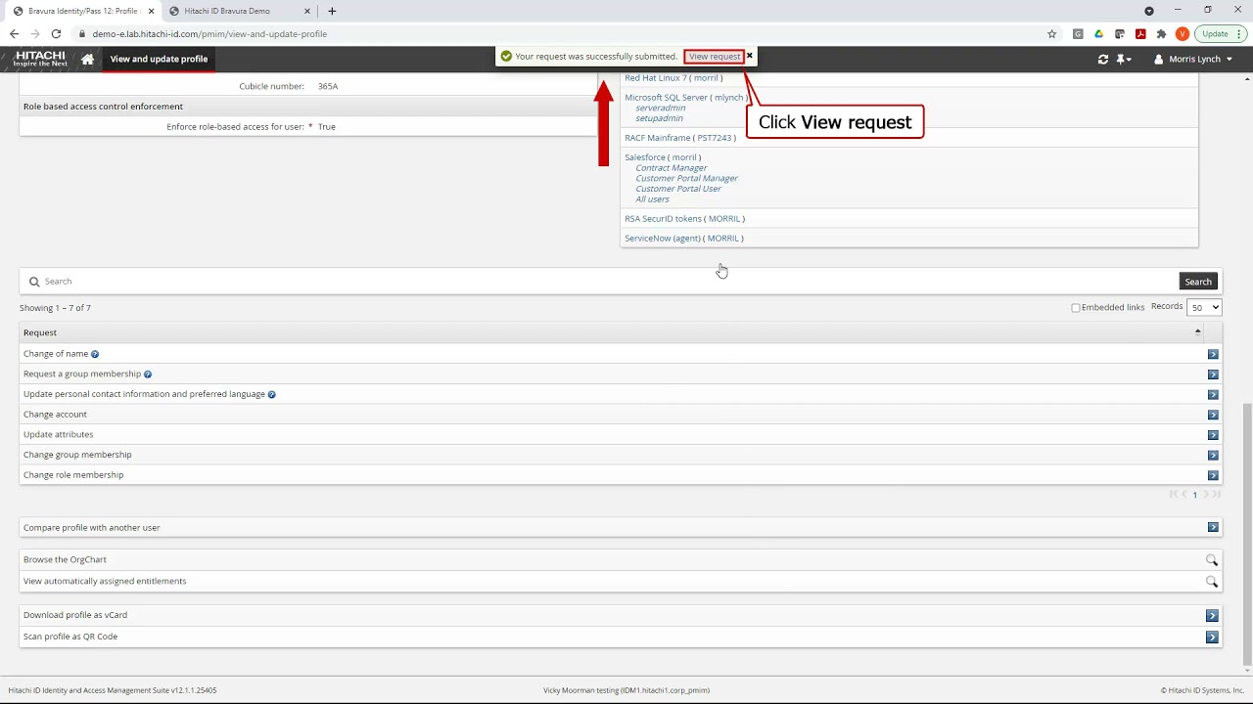Close the success notification
Image resolution: width=1253 pixels, height=704 pixels.
(750, 56)
